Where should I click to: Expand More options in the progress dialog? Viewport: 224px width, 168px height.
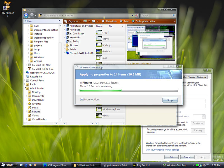(x=90, y=99)
